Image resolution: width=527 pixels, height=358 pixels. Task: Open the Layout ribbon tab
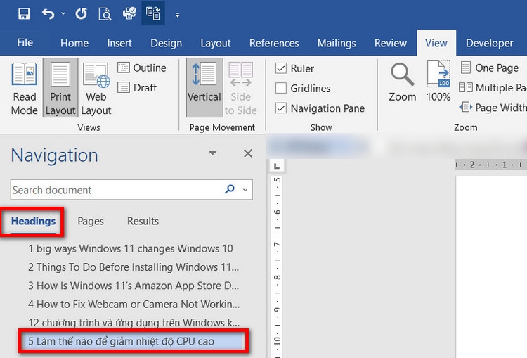pyautogui.click(x=215, y=43)
